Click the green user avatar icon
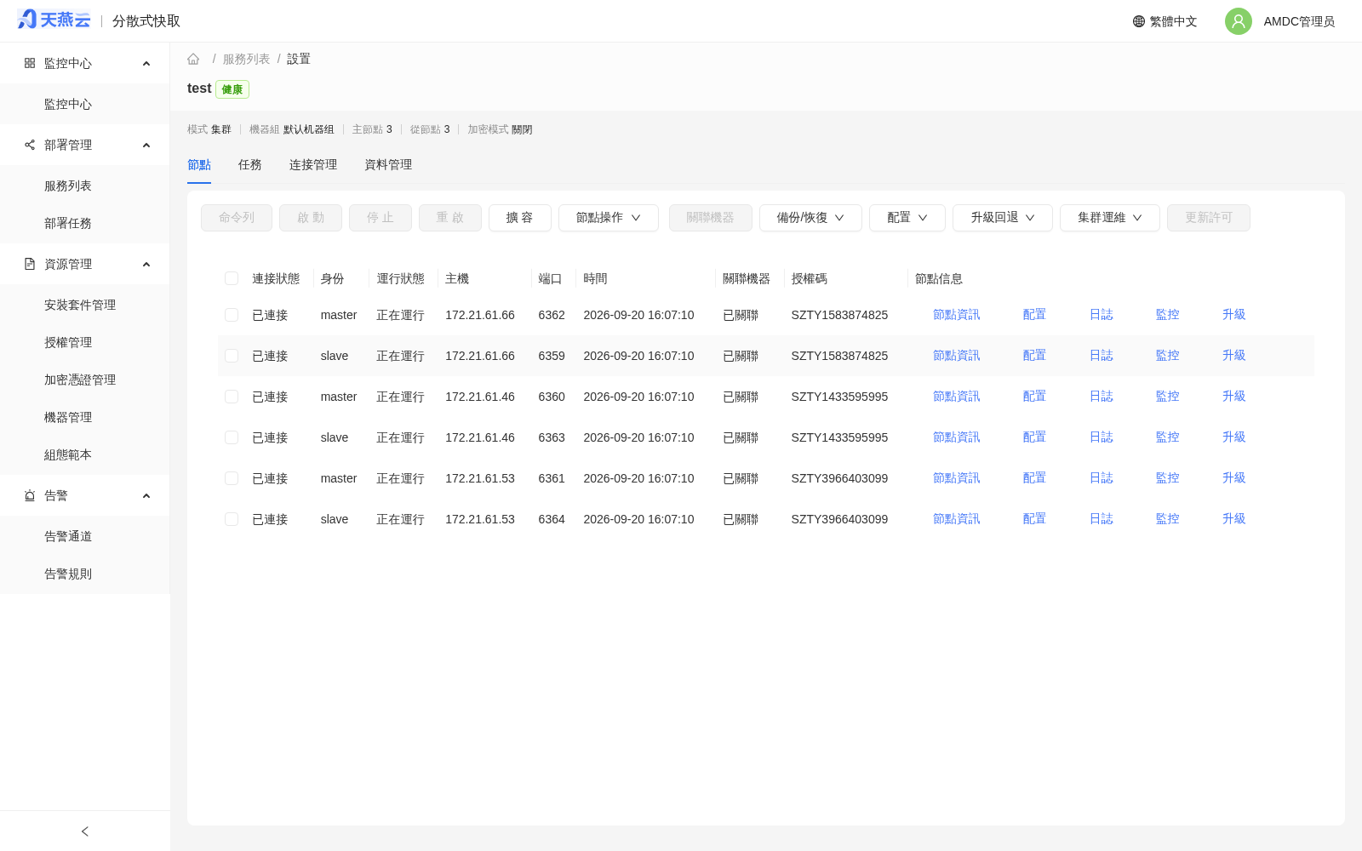 [x=1239, y=21]
